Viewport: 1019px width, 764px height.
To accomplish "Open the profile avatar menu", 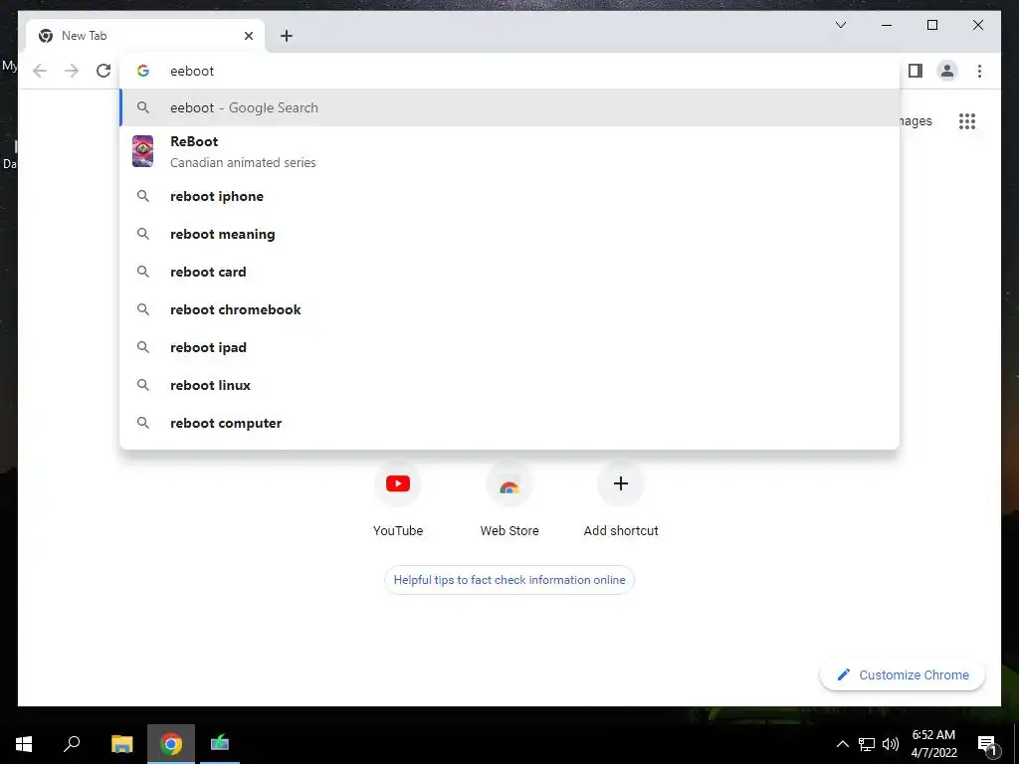I will (947, 71).
